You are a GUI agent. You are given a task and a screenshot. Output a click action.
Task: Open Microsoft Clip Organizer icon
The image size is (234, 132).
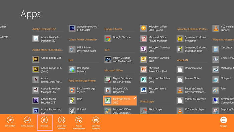click(108, 90)
